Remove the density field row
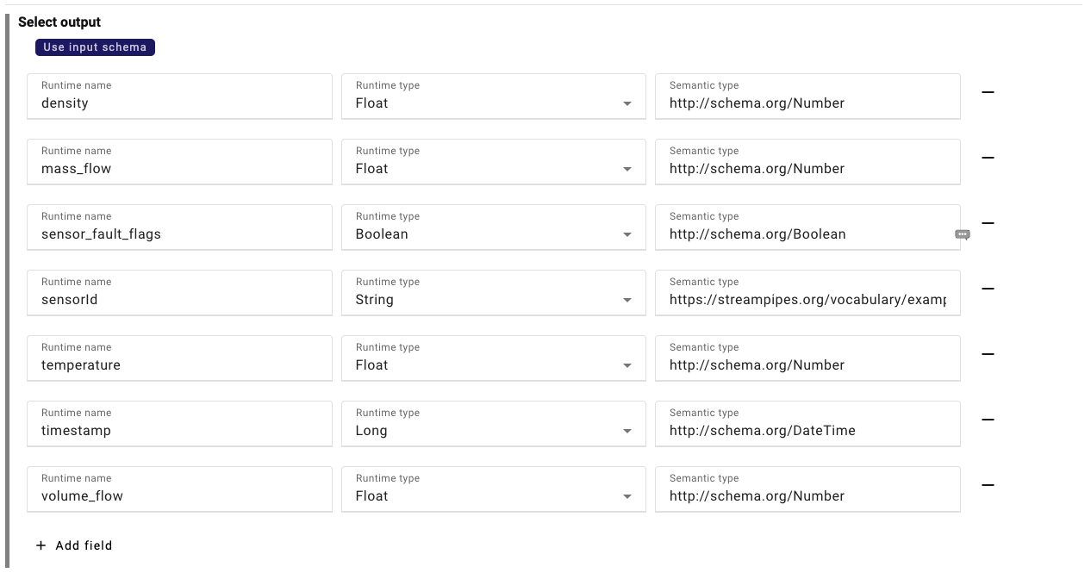The height and width of the screenshot is (579, 1091). [x=988, y=92]
